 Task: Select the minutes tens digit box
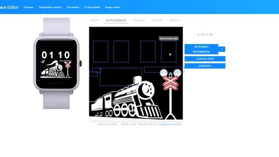[x=148, y=51]
